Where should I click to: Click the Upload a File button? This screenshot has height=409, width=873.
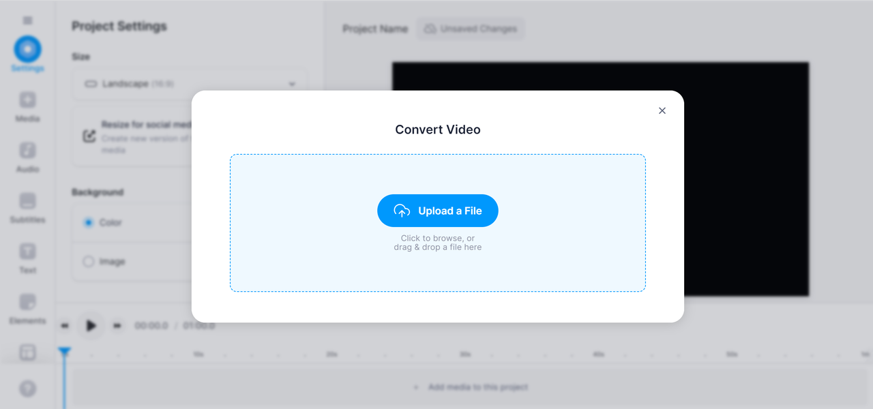(x=438, y=211)
